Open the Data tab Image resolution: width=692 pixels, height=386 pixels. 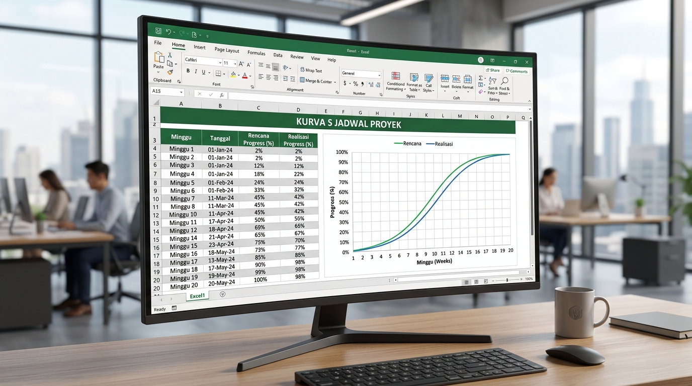point(278,55)
